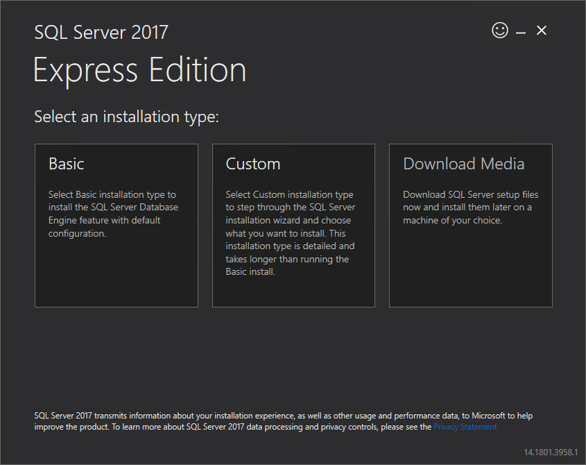This screenshot has width=586, height=465.
Task: Open the Privacy Statement link
Action: point(465,427)
